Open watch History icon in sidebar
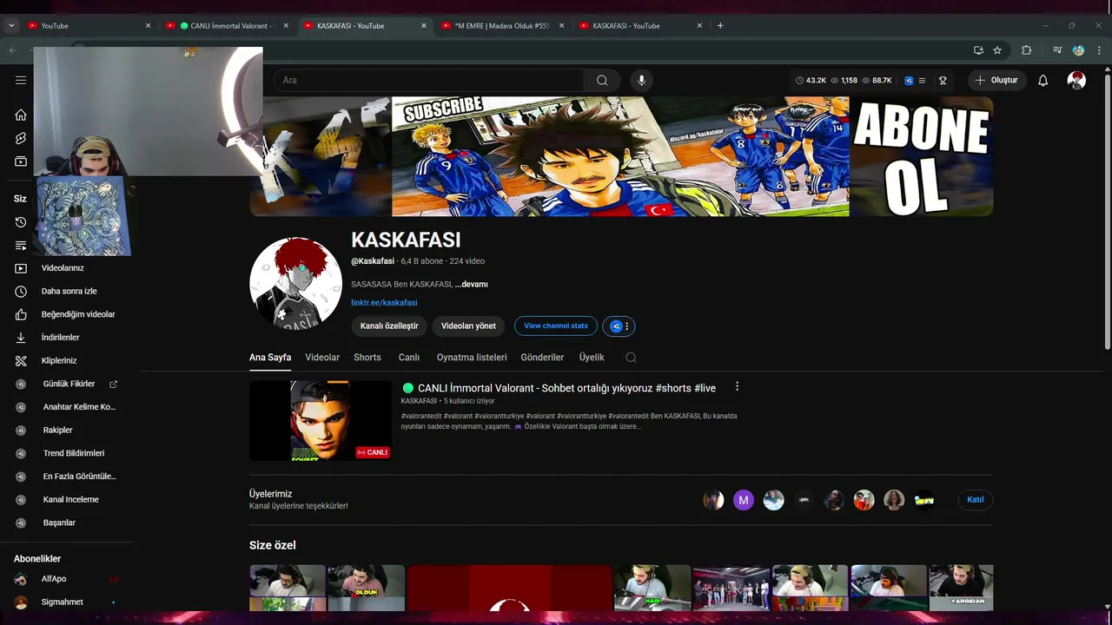The image size is (1112, 625). (x=21, y=222)
